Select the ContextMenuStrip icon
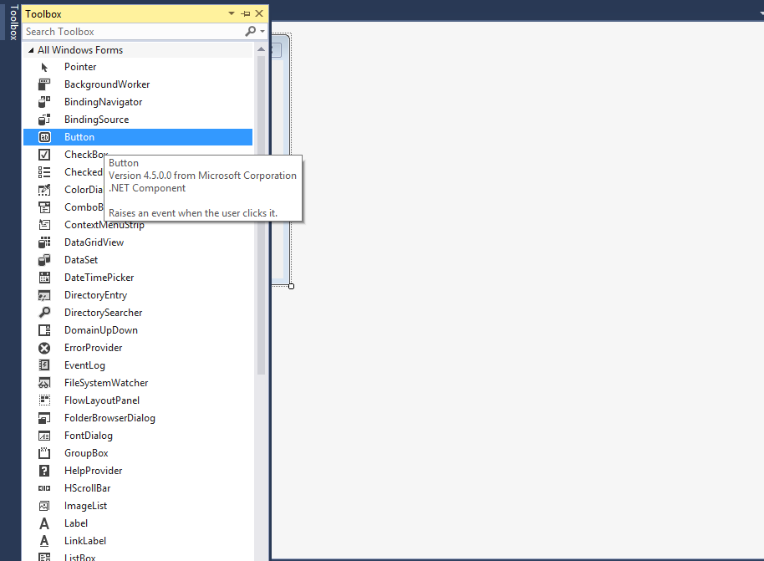 tap(44, 225)
